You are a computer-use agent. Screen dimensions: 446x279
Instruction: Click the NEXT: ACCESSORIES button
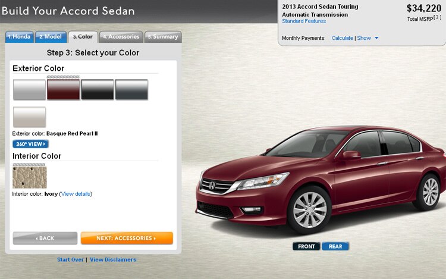[127, 239]
